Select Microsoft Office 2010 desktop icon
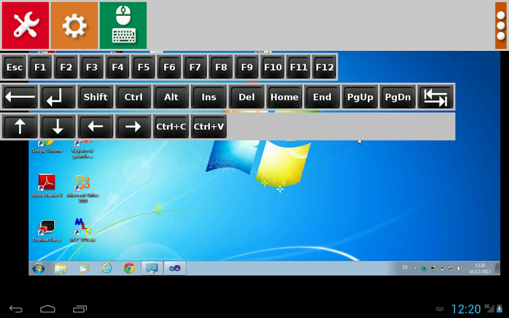The image size is (509, 318). pos(83,188)
